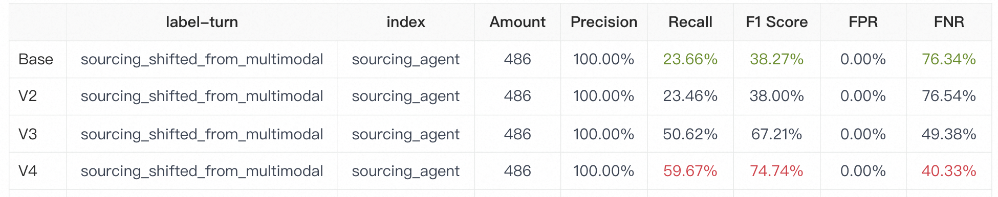Click the V2 row label

point(28,96)
